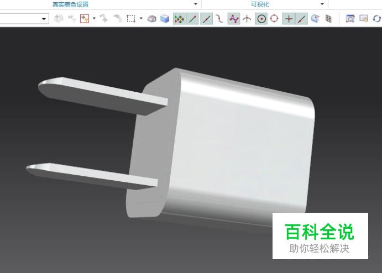The width and height of the screenshot is (382, 273).
Task: Toggle End Point snap option
Action: 192,19
